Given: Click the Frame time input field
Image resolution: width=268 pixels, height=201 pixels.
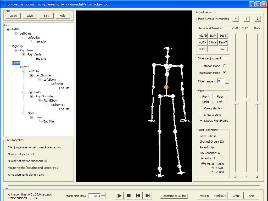Looking at the screenshot, I should [x=95, y=196].
